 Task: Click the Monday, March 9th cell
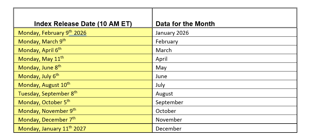83,41
